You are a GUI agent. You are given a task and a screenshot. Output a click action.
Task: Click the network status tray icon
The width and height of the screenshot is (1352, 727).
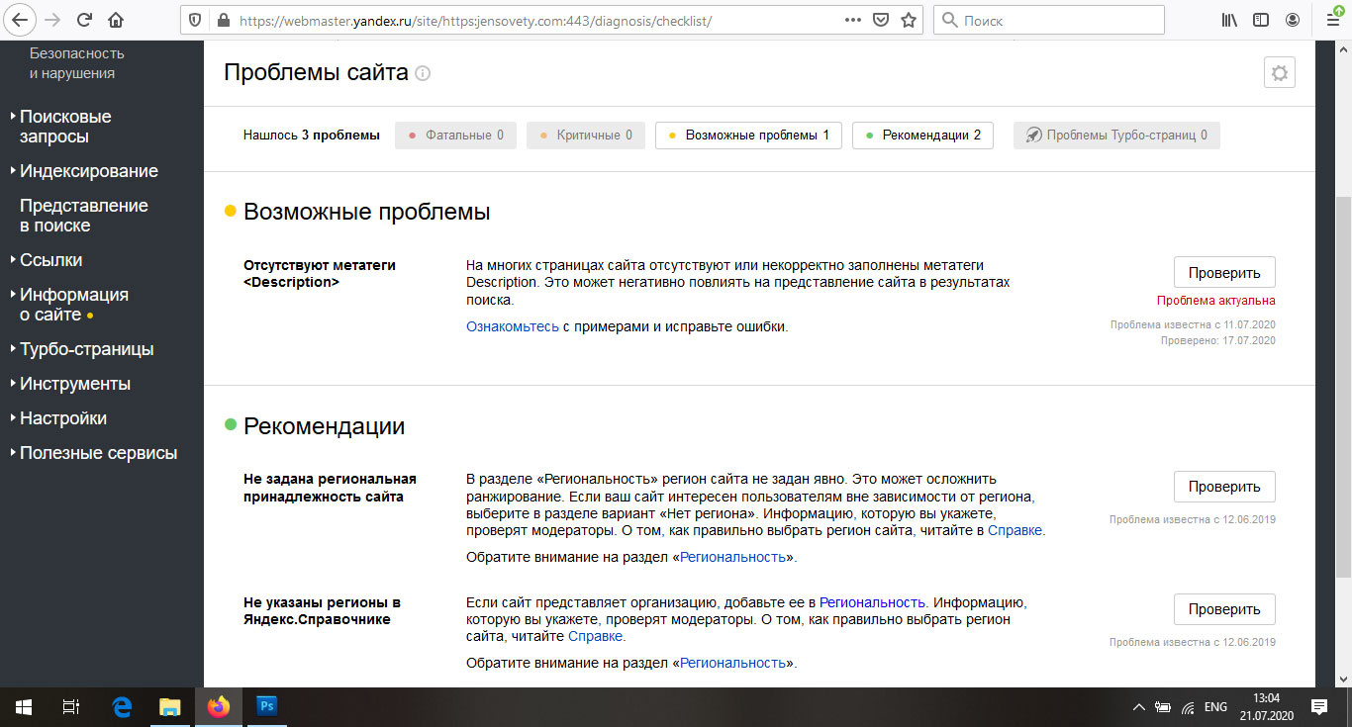click(x=1187, y=707)
